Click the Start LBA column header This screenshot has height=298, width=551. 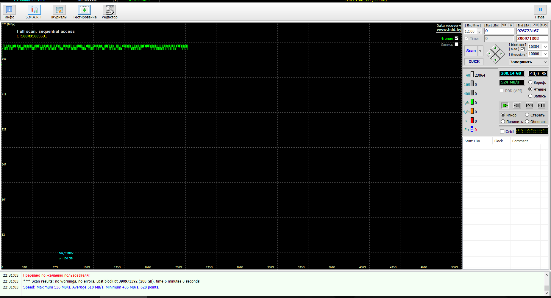(477, 141)
